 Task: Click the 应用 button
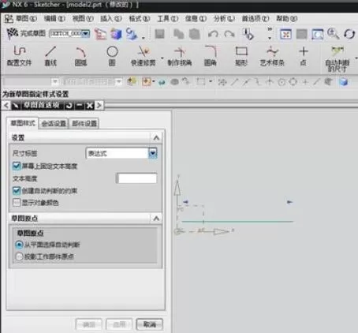119,324
